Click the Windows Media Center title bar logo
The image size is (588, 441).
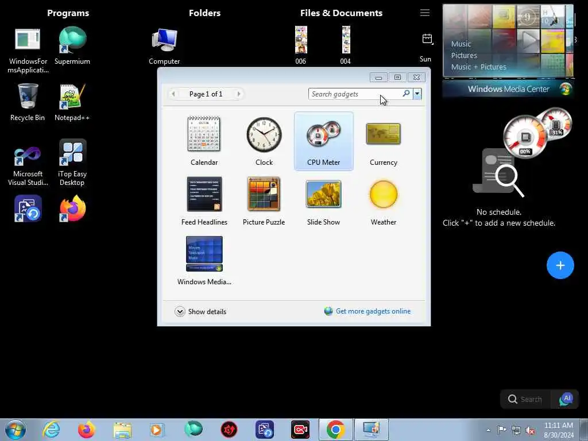[x=565, y=89]
